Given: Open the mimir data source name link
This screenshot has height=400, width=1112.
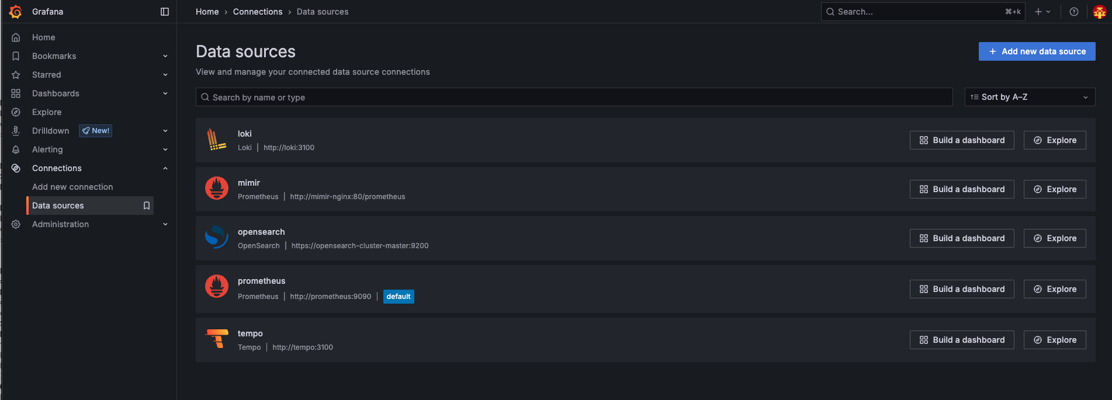Looking at the screenshot, I should [249, 183].
